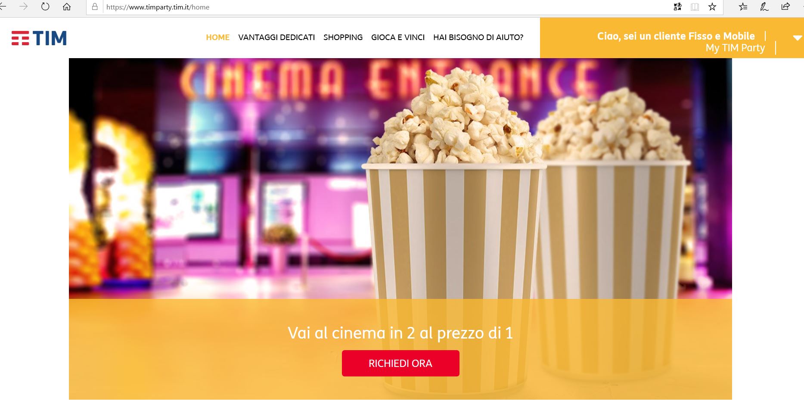Open the My TIM Party link
This screenshot has height=404, width=804.
pyautogui.click(x=735, y=48)
